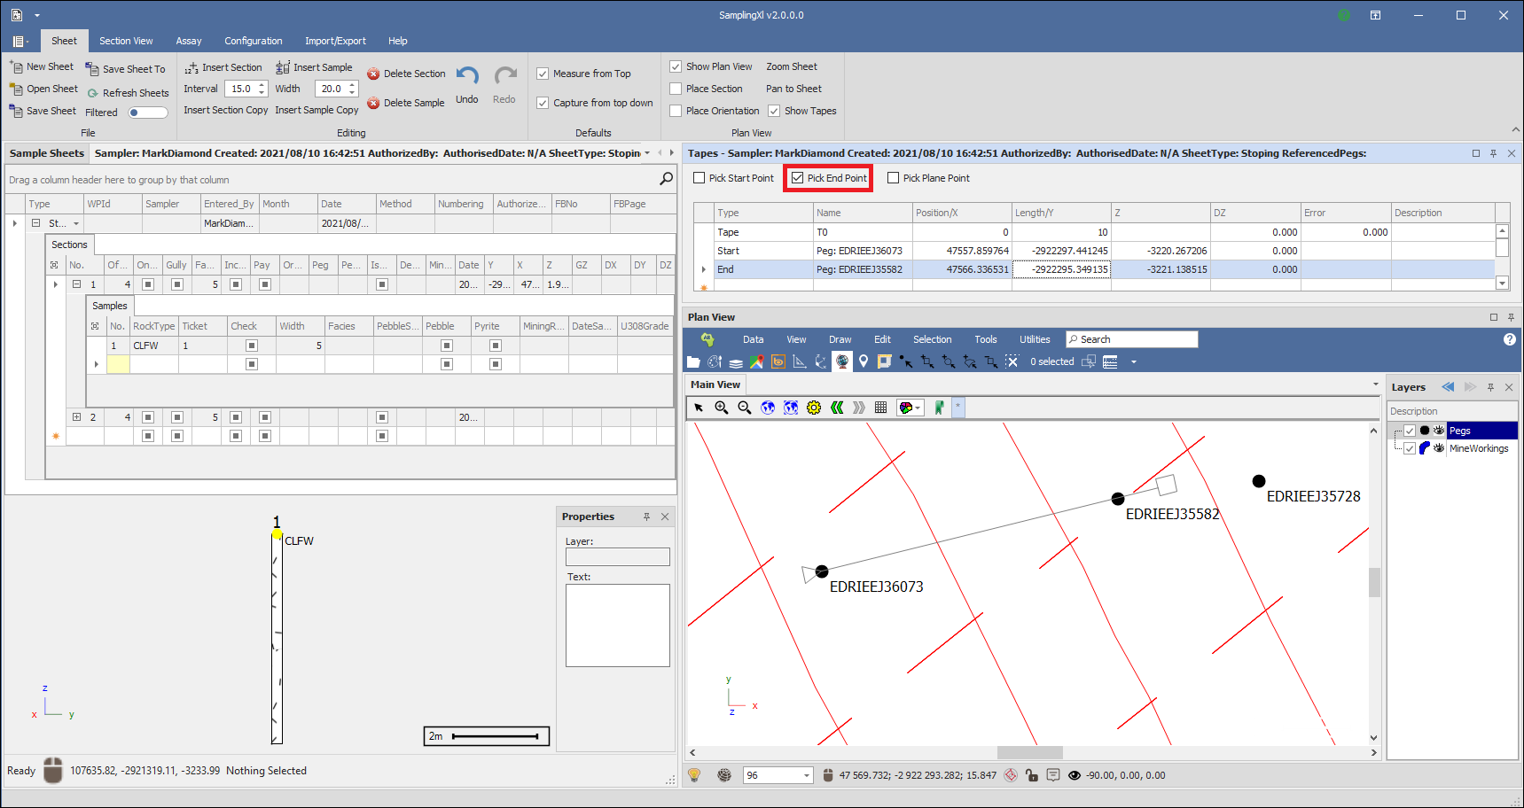This screenshot has height=808, width=1524.
Task: Click the clear selection icon in Plan View
Action: tap(1012, 361)
